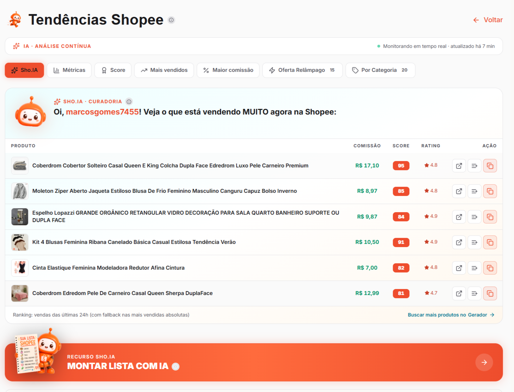Click Monitorando em tempo real status text

pos(439,46)
